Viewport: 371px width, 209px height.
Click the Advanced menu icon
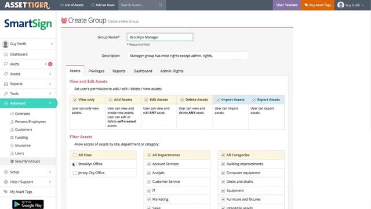(6, 103)
